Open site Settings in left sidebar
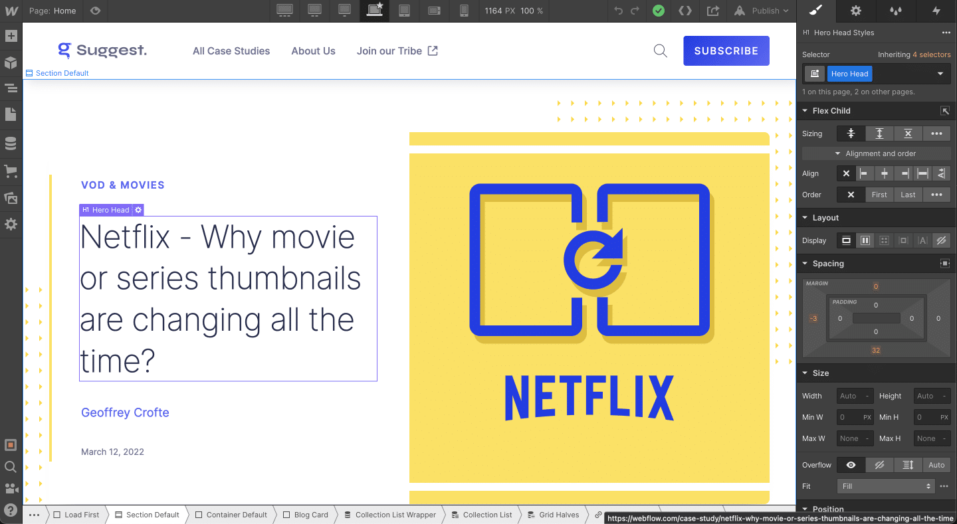The height and width of the screenshot is (524, 957). (x=11, y=224)
